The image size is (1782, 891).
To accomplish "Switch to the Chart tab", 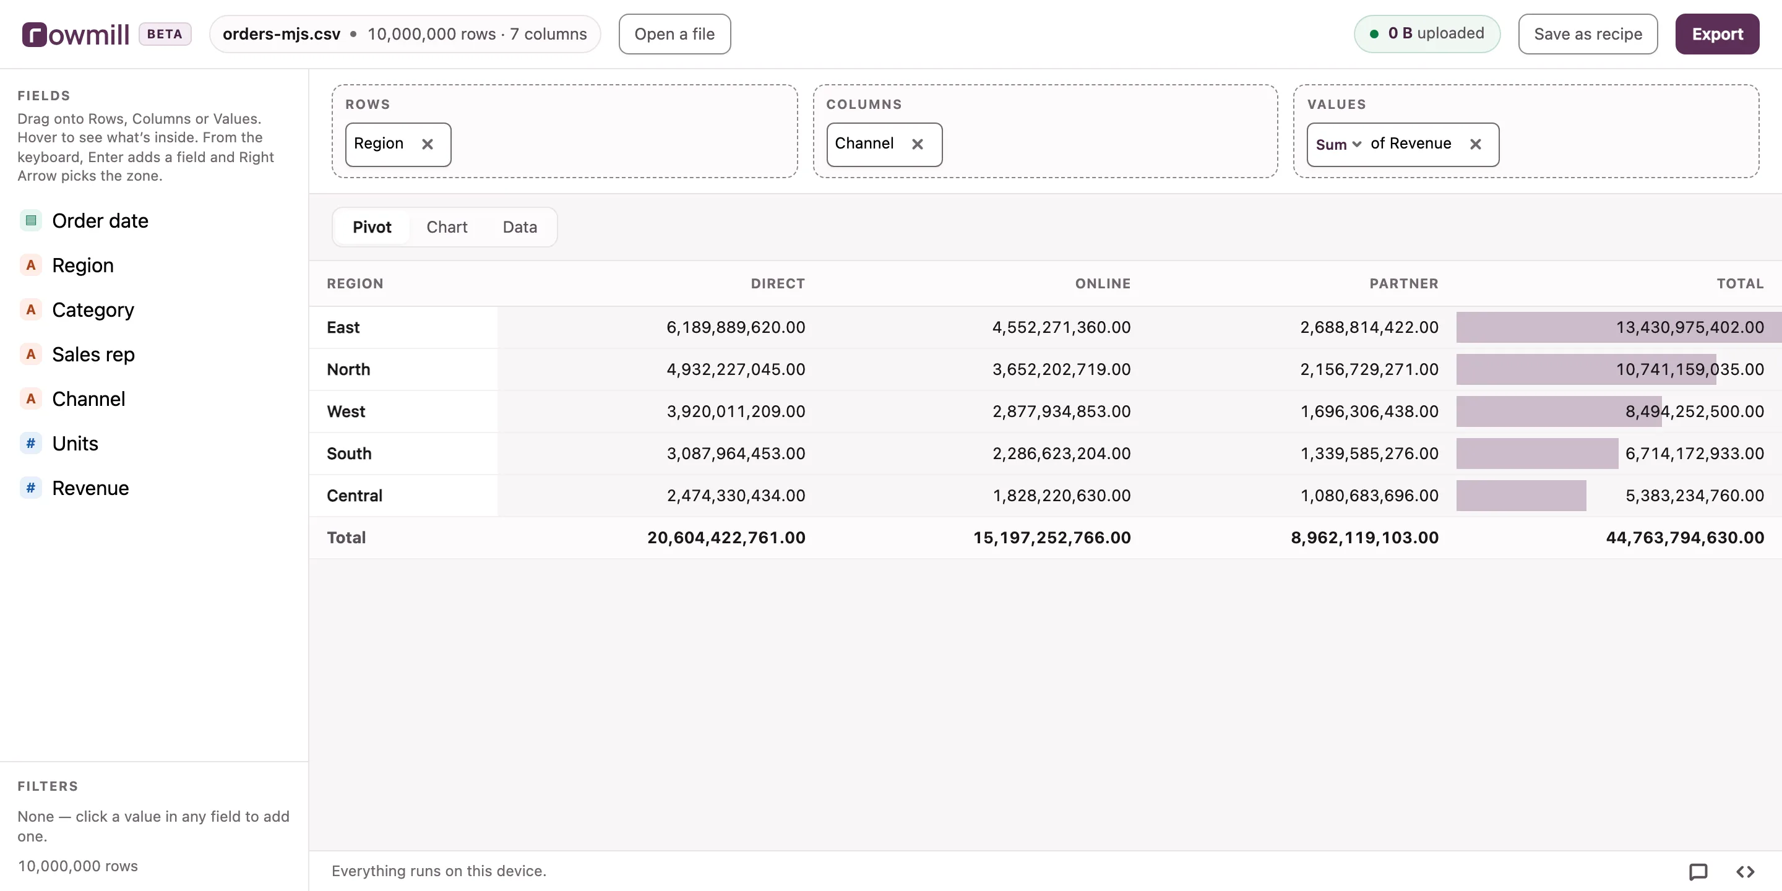I will 447,227.
